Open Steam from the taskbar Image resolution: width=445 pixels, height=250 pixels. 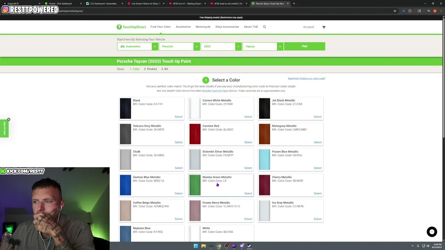(249, 246)
